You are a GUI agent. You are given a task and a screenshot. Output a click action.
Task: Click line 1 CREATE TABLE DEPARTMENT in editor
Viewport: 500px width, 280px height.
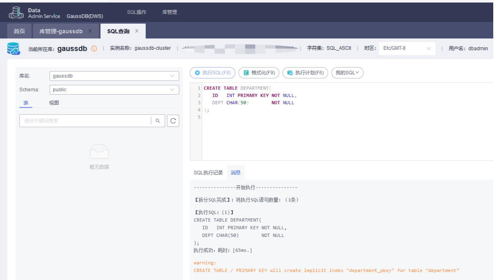point(237,88)
